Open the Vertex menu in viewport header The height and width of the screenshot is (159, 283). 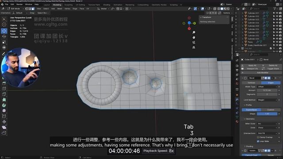point(67,9)
